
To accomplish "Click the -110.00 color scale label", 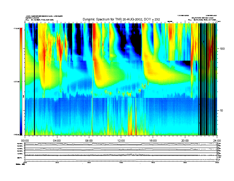I will pos(16,28).
